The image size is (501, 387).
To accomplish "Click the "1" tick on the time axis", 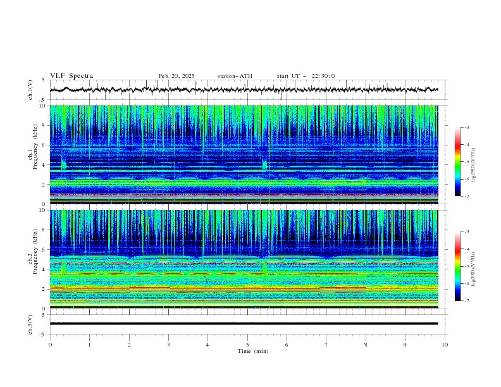I will coord(89,345).
